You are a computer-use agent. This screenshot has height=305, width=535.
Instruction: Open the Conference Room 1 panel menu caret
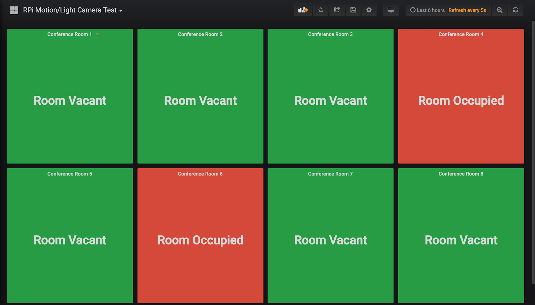pos(97,34)
